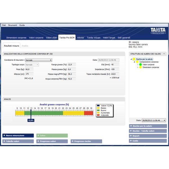169x169 pixels.
Task: Collapse the Struttura ad albero dei valori panel
Action: pyautogui.click(x=164, y=54)
